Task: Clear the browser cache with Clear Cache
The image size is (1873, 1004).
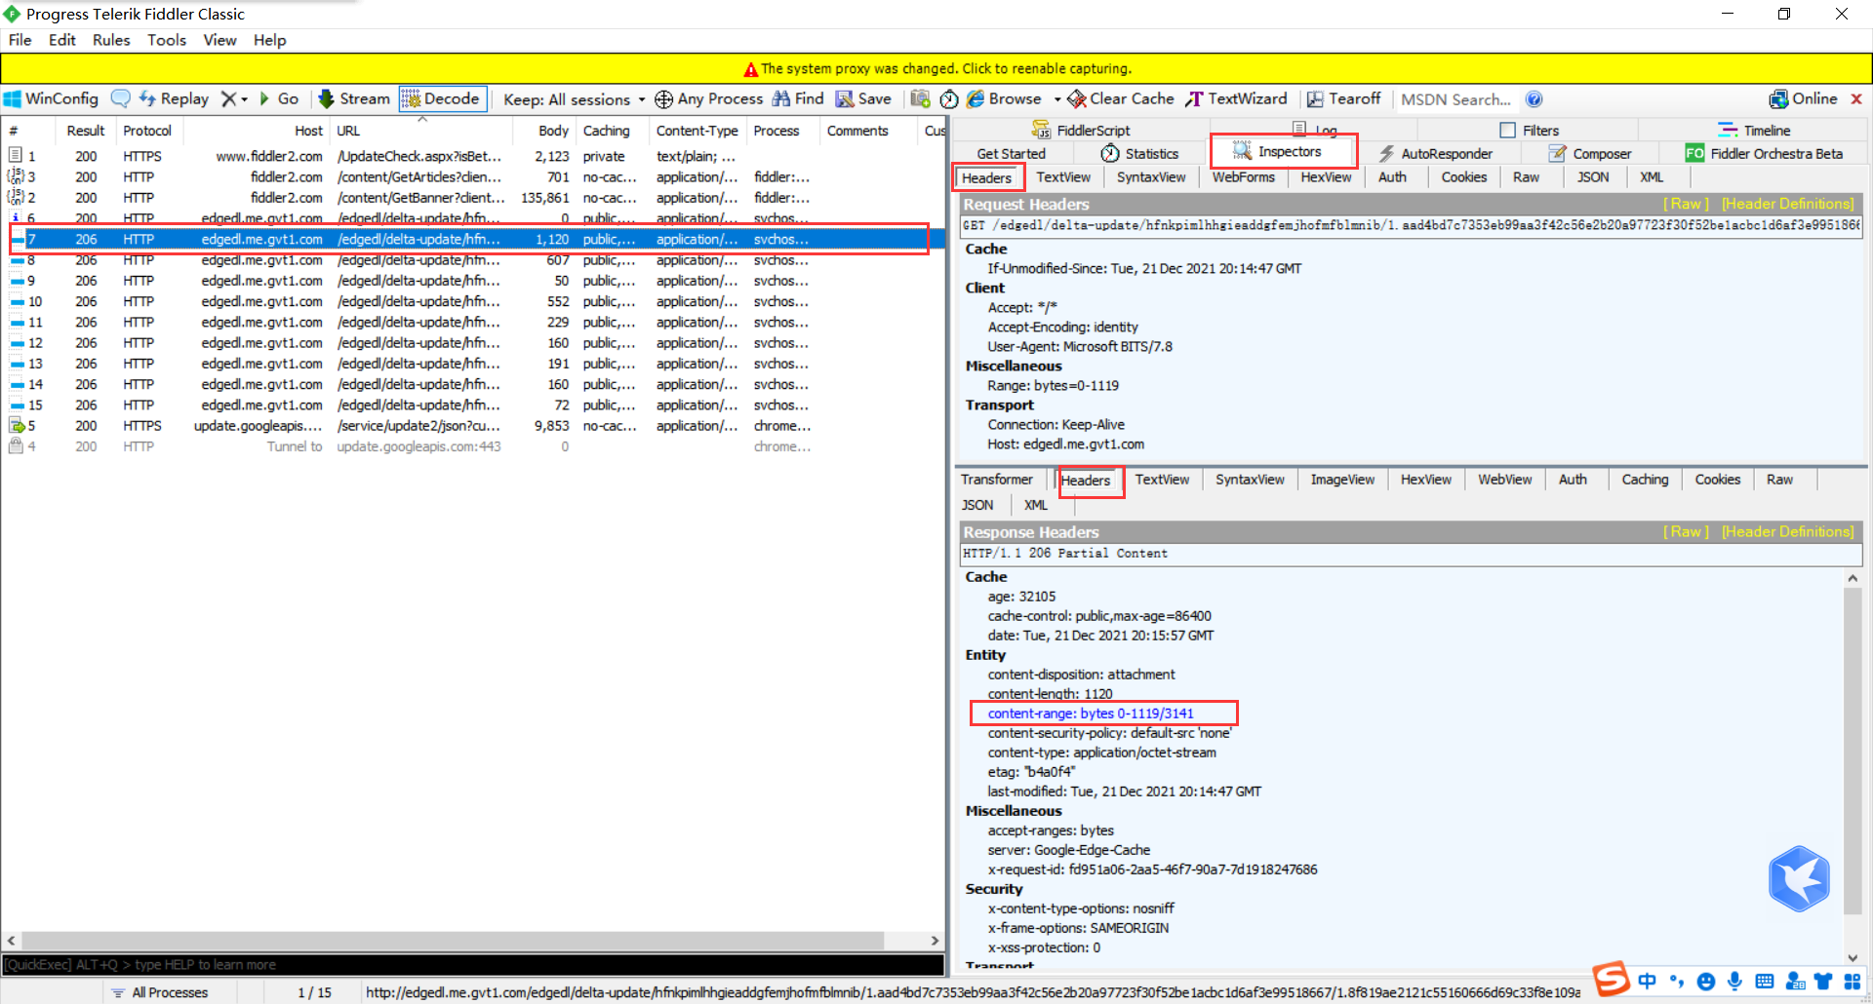Action: pyautogui.click(x=1121, y=98)
